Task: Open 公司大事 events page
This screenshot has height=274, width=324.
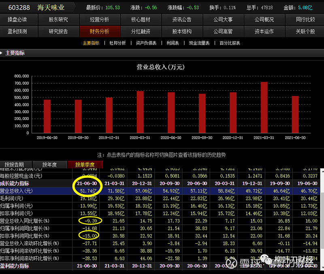Action: click(x=223, y=19)
